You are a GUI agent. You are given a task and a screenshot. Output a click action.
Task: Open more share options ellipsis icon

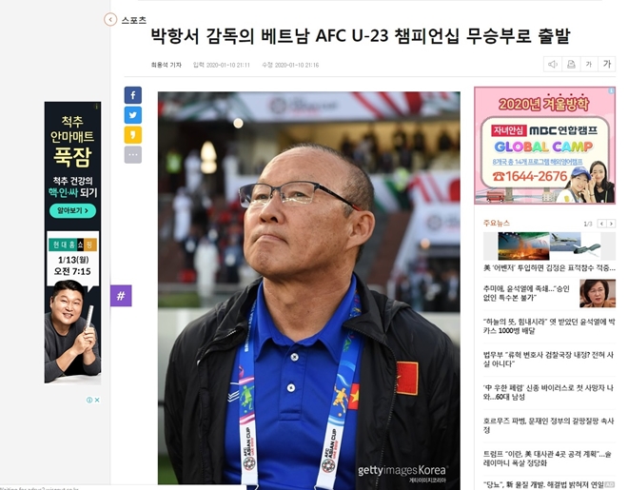pos(133,154)
